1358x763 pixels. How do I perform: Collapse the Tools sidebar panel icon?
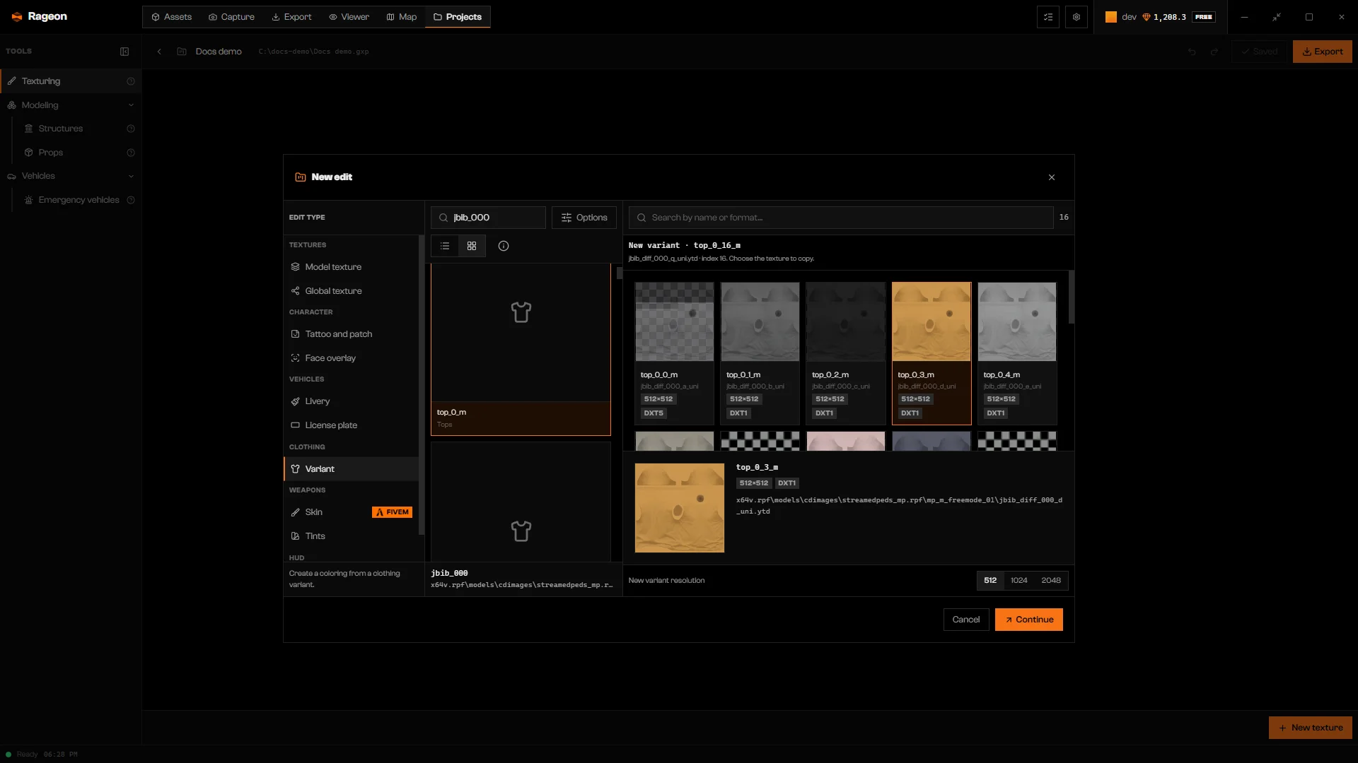point(124,52)
